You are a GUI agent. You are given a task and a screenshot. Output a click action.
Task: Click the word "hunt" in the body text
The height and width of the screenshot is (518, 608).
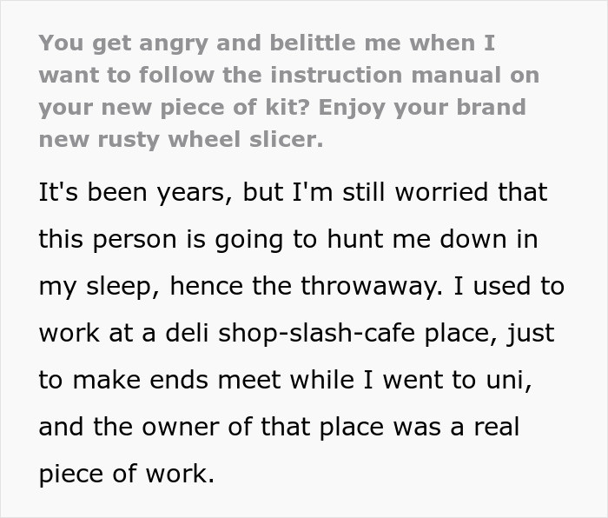[x=377, y=239]
